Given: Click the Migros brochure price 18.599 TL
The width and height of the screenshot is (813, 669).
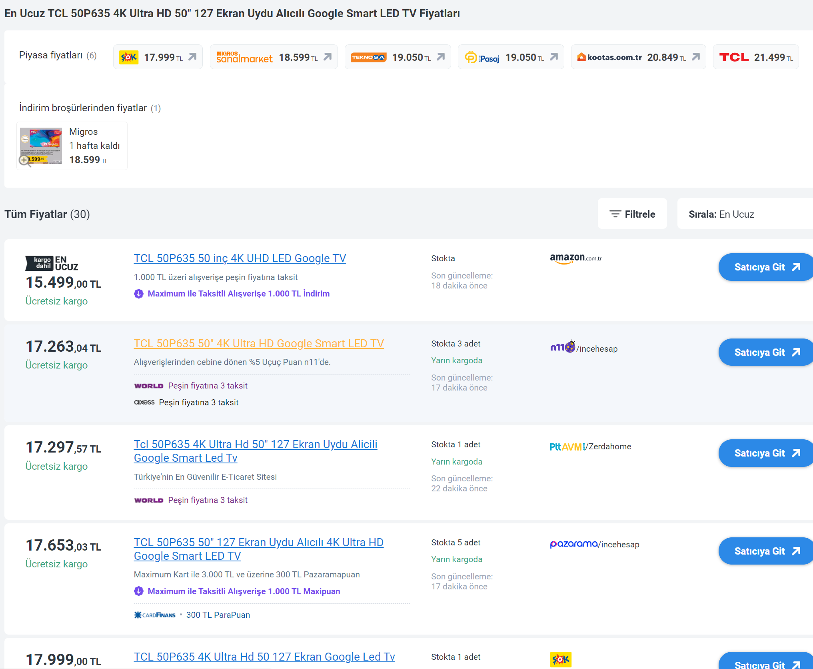Looking at the screenshot, I should coord(89,160).
